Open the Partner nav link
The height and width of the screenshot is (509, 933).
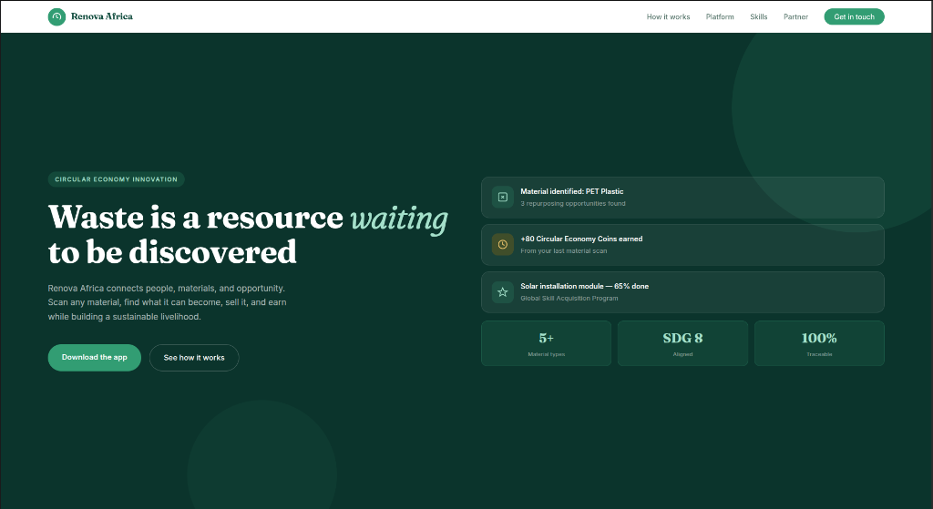795,16
